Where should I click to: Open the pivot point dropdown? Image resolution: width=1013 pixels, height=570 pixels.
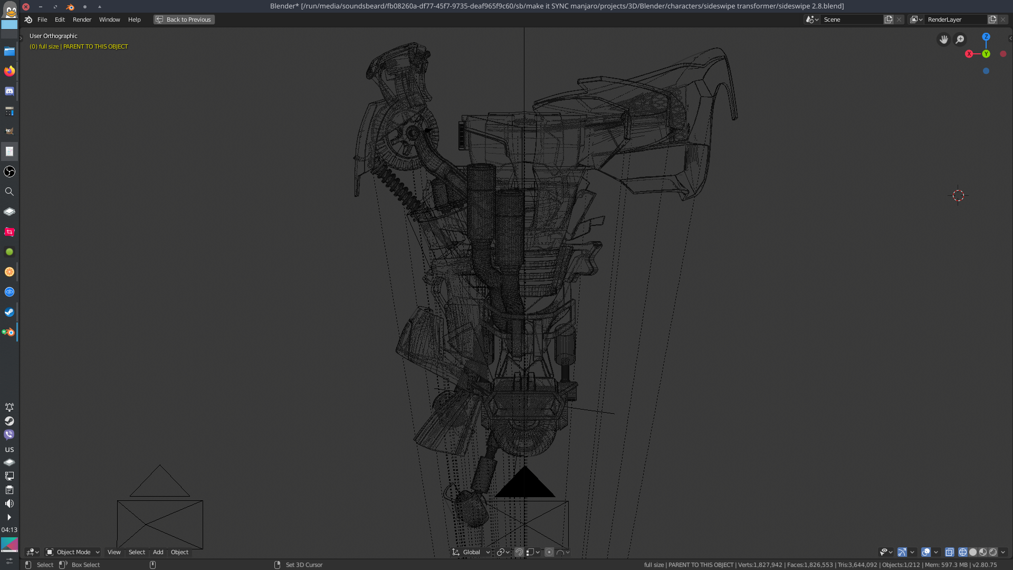pyautogui.click(x=503, y=552)
